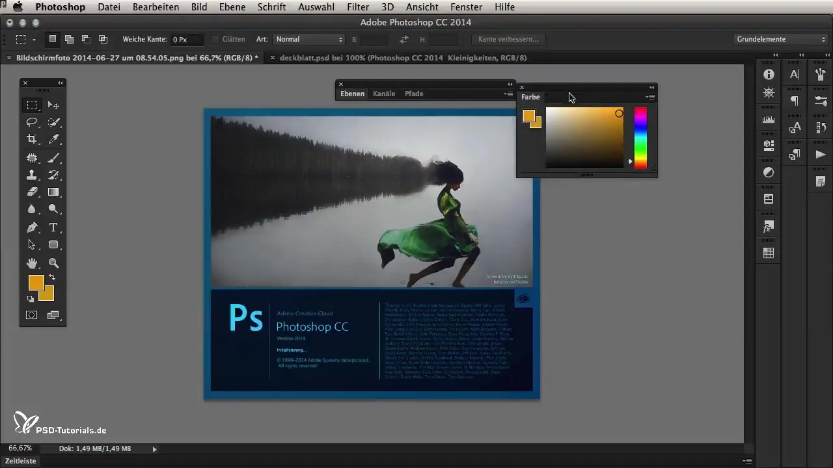Select the Quick Selection tool
The height and width of the screenshot is (468, 833).
point(54,122)
